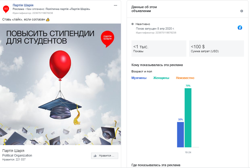
Task: Click the Нравится like page button
Action: coord(105,156)
